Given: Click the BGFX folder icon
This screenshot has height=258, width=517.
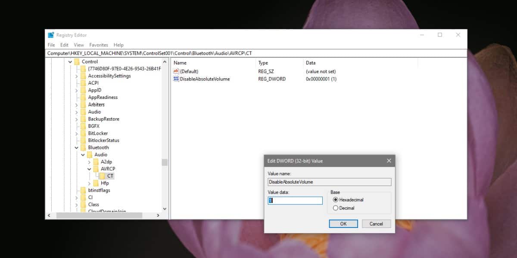Looking at the screenshot, I should (x=83, y=126).
